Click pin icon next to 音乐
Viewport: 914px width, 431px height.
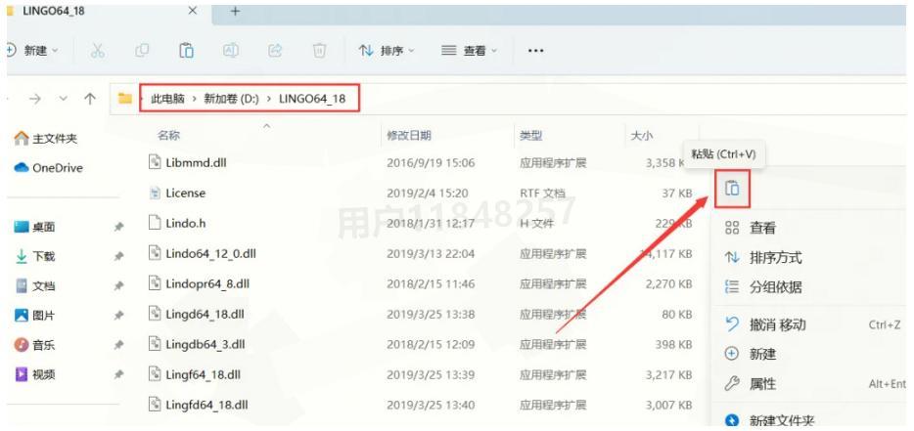coord(119,345)
